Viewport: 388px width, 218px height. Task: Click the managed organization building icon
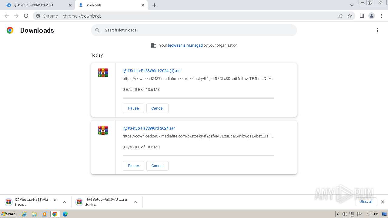pos(154,45)
